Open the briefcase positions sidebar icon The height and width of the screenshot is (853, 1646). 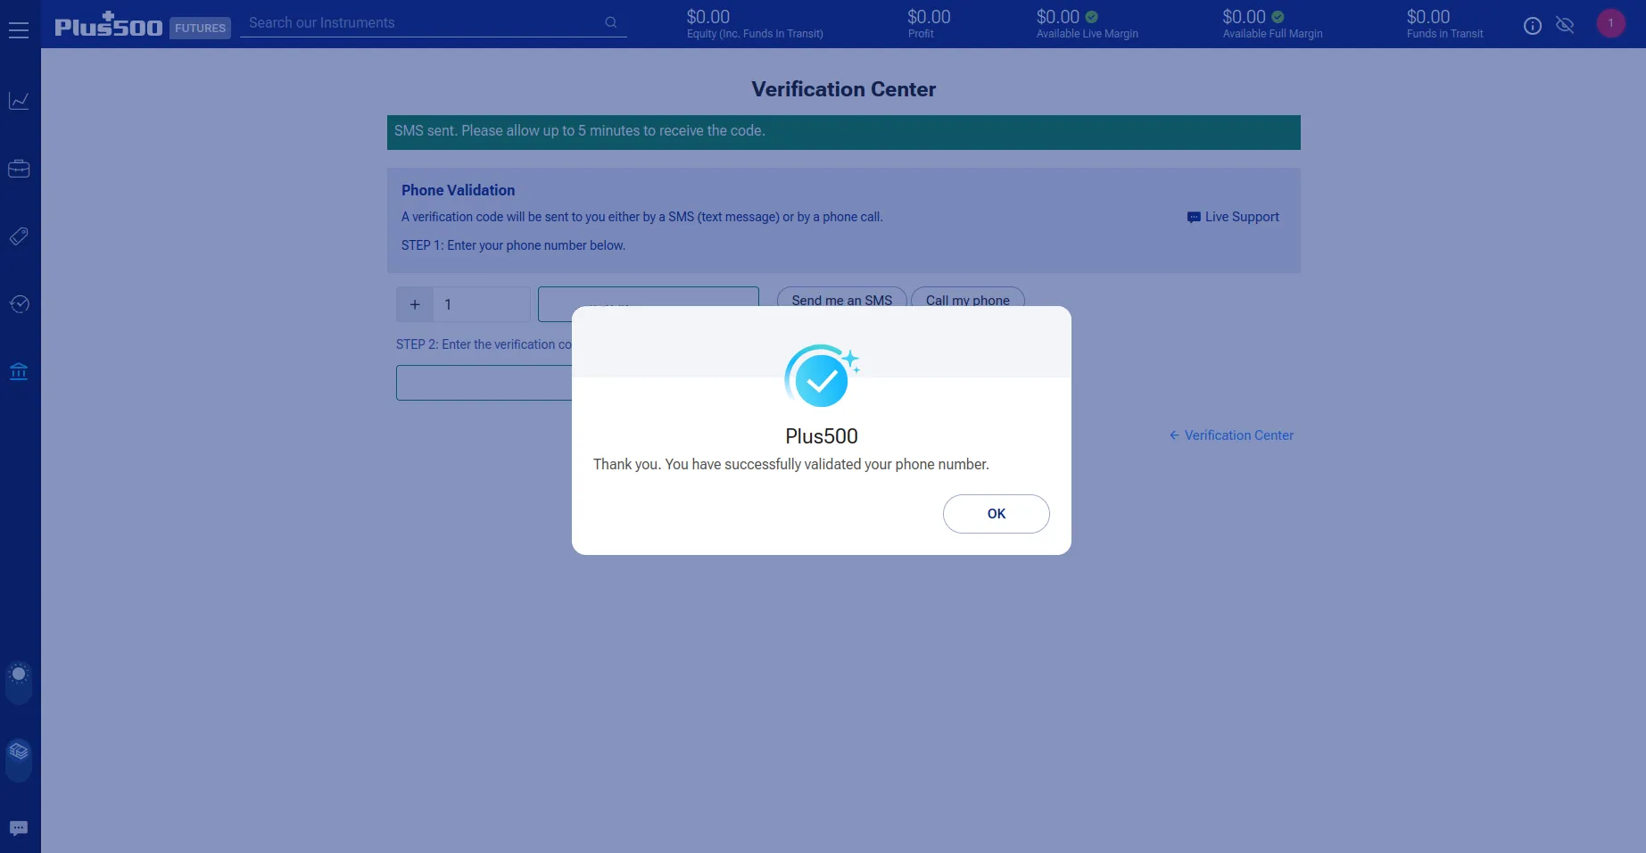(19, 169)
